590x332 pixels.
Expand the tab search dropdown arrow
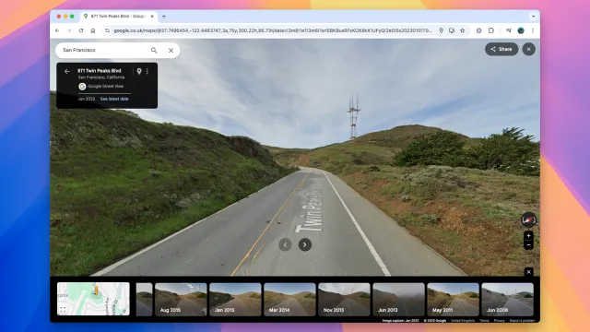[x=533, y=17]
